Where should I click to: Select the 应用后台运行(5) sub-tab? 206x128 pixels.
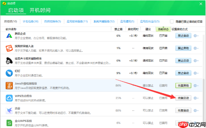point(150,21)
